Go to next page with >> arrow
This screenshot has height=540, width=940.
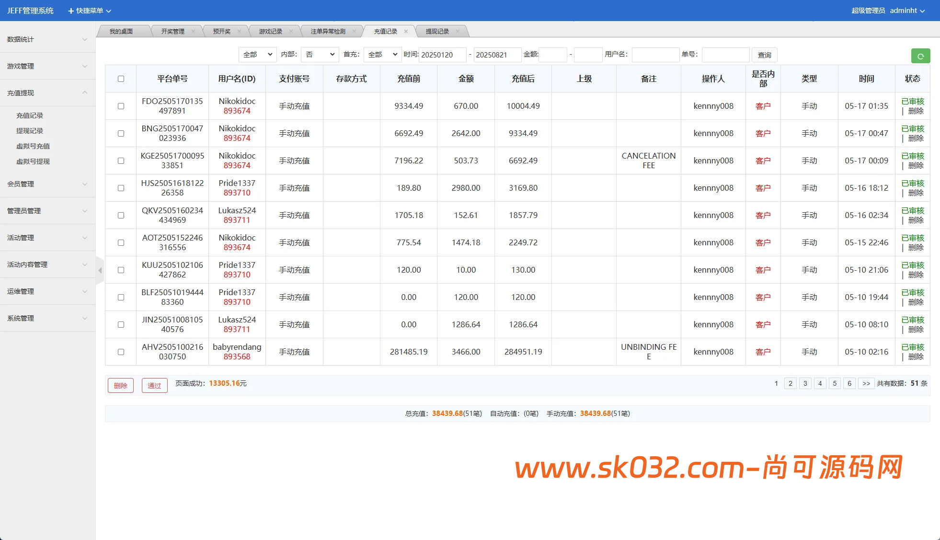(866, 383)
